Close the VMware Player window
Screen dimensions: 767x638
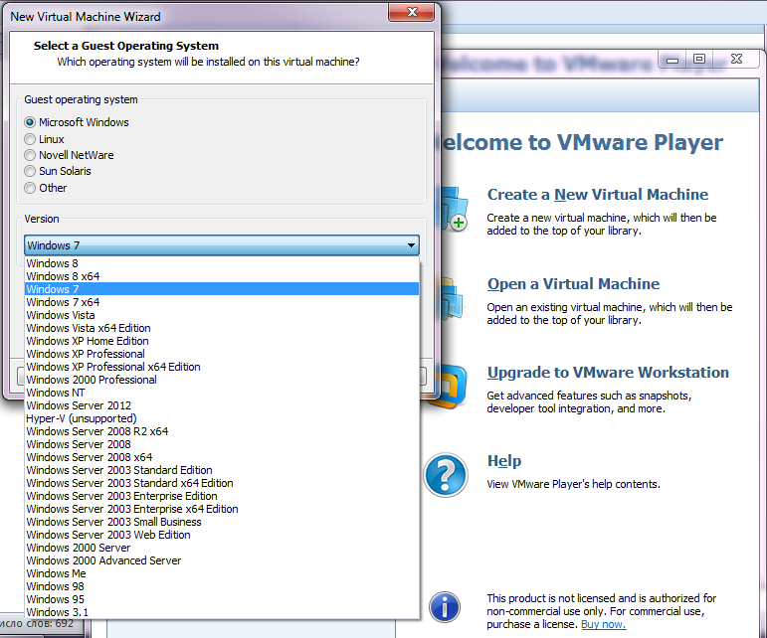coord(736,59)
